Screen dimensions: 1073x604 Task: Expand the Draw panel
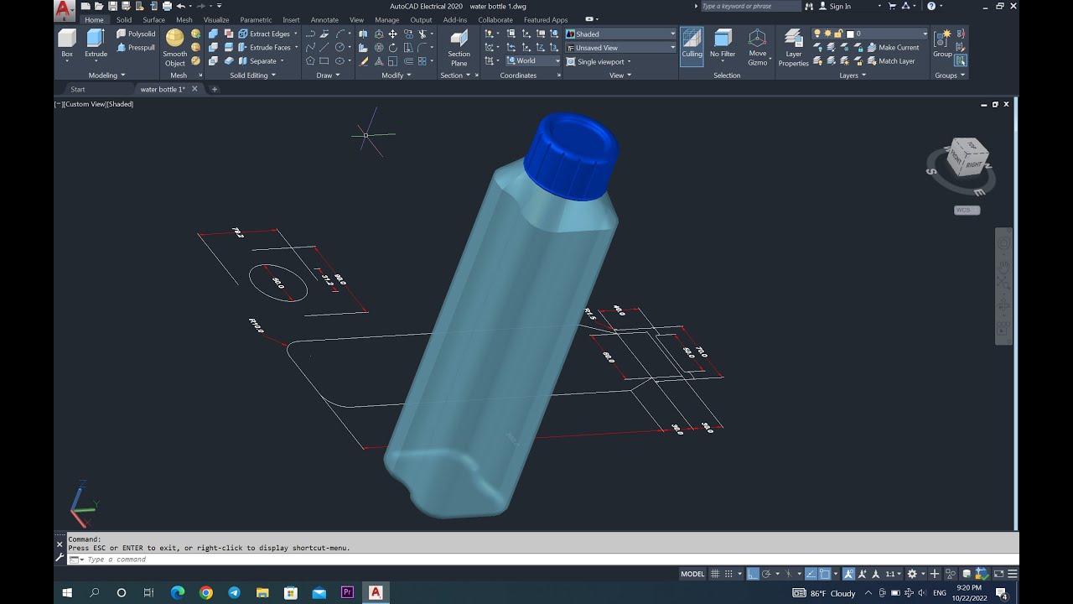[x=328, y=75]
